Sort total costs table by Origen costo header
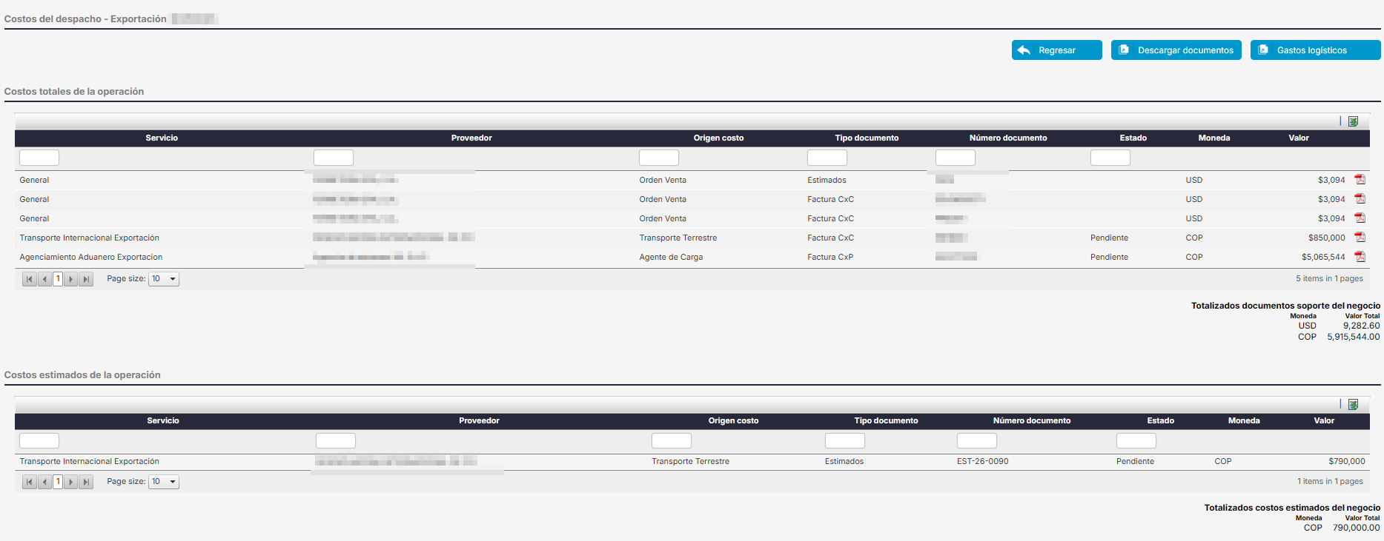1384x541 pixels. (x=718, y=138)
